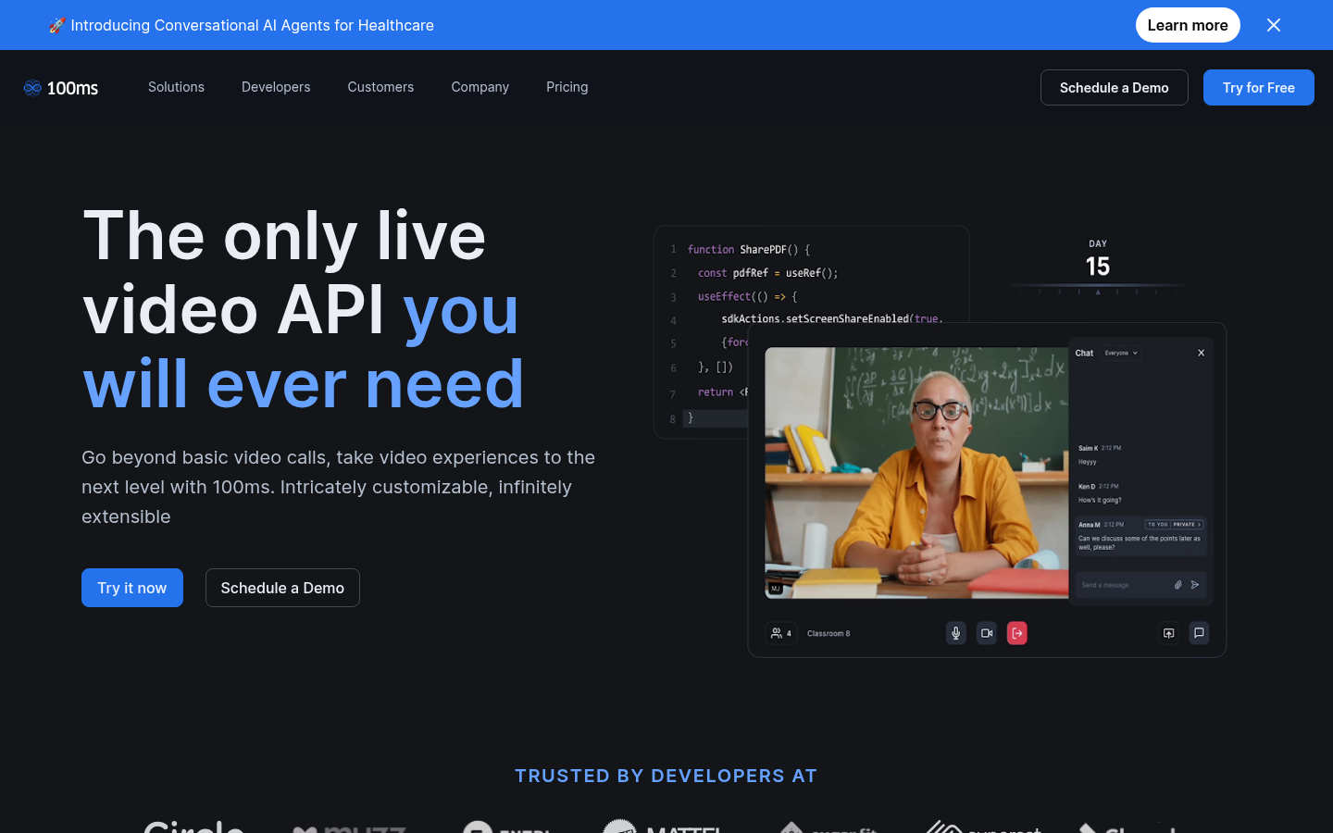Click the screen share icon
1333x833 pixels.
tap(1169, 633)
